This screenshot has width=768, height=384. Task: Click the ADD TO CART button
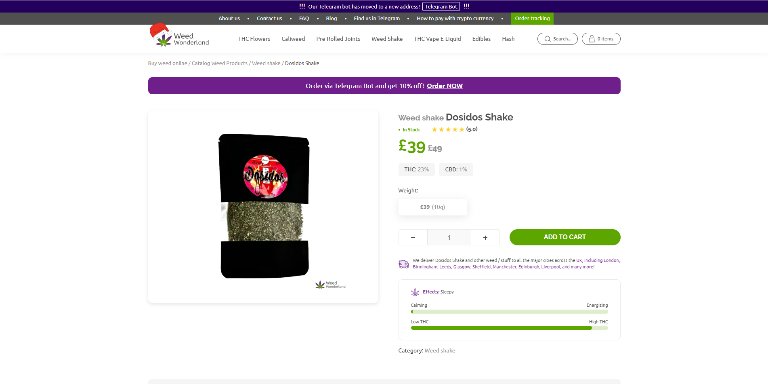point(565,237)
